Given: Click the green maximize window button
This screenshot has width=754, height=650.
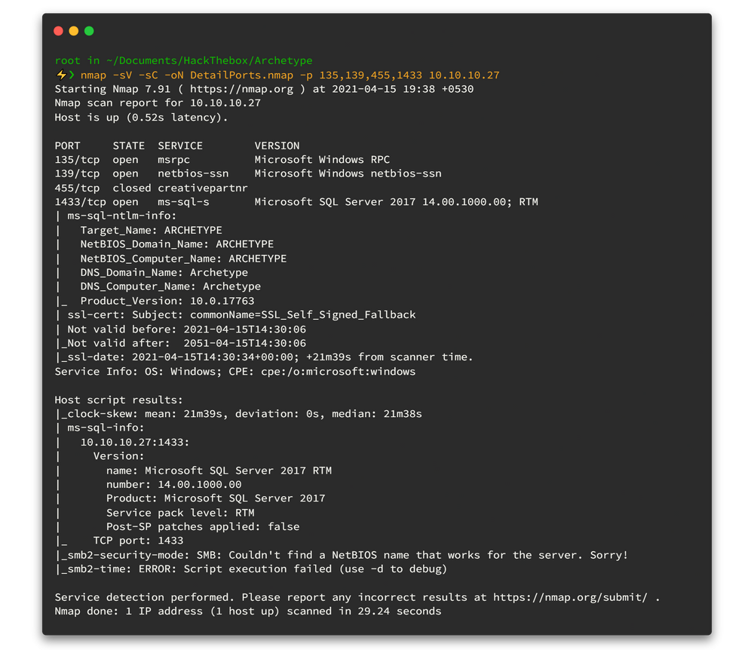Looking at the screenshot, I should coord(89,31).
